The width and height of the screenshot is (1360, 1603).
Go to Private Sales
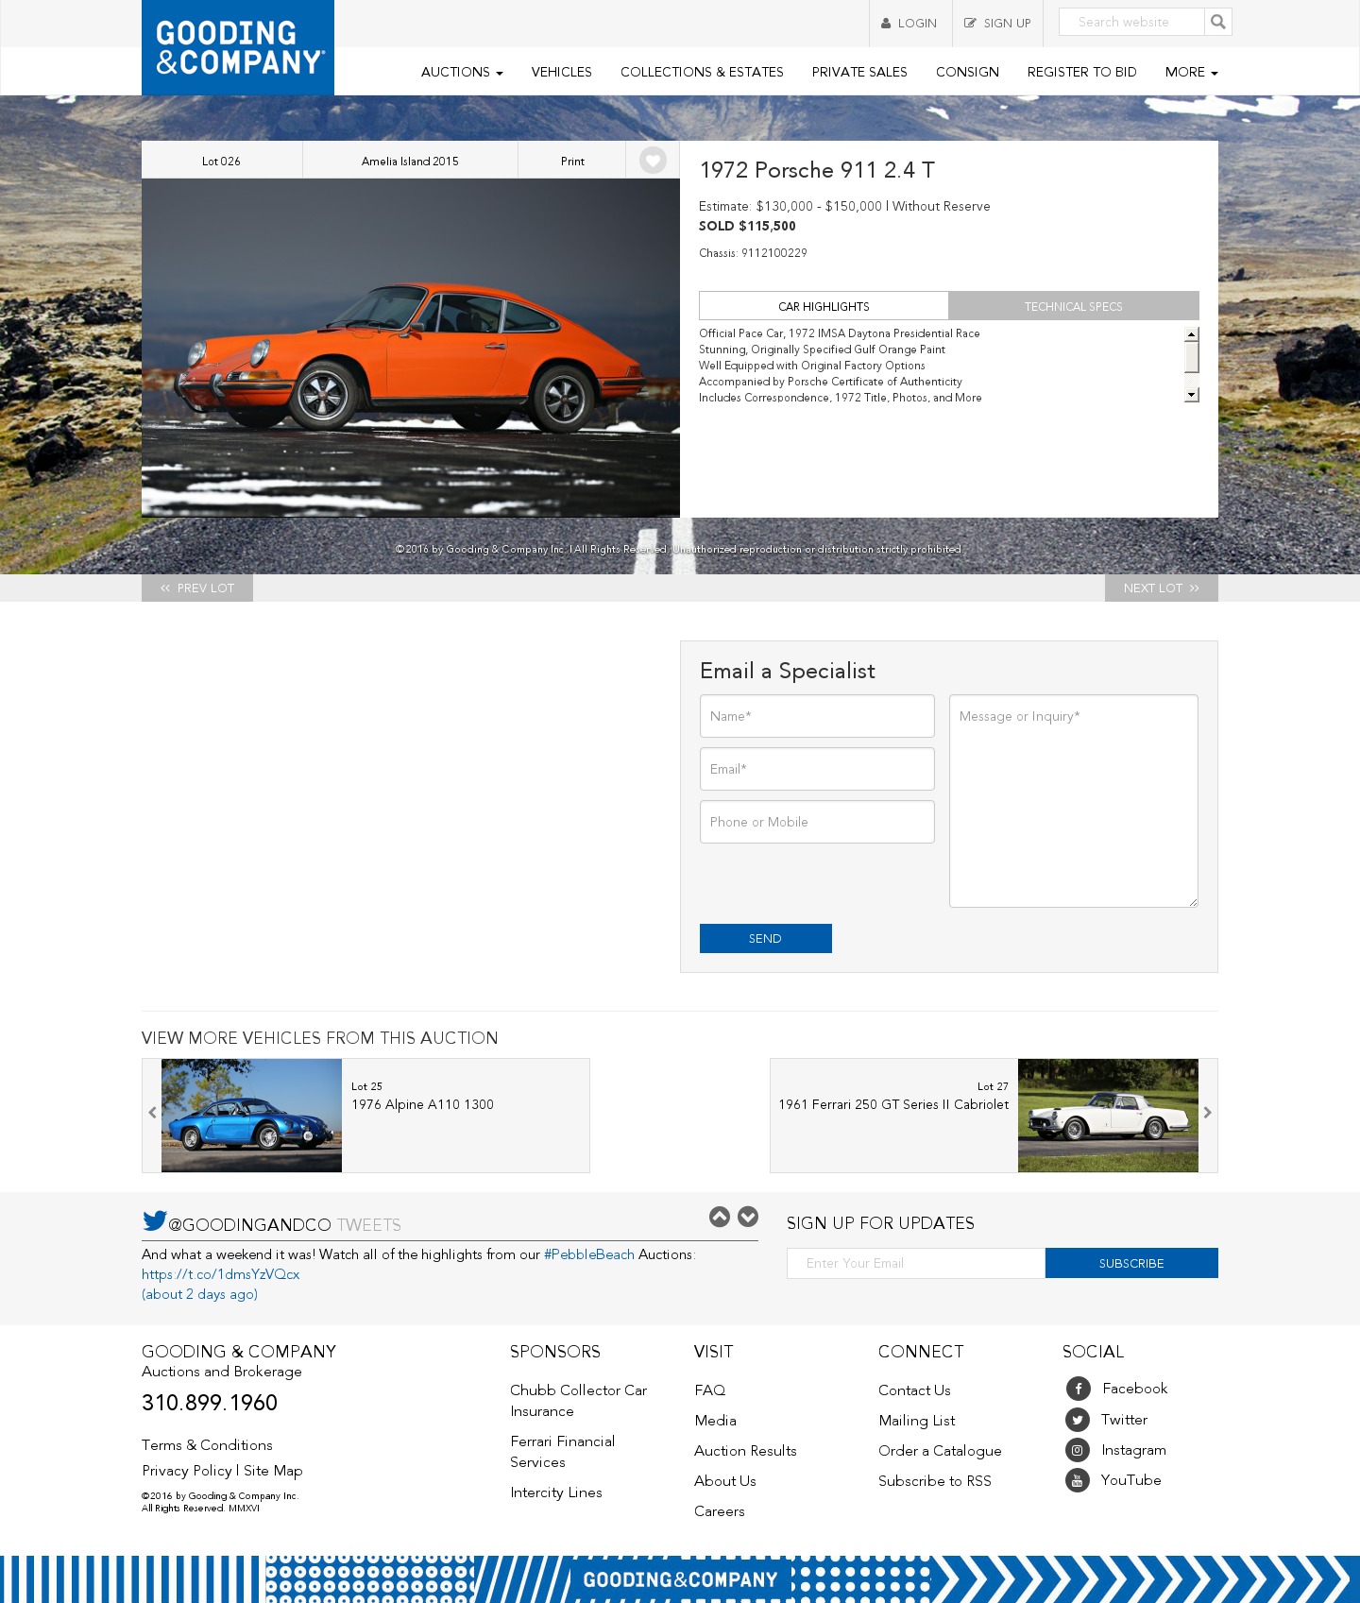[859, 72]
